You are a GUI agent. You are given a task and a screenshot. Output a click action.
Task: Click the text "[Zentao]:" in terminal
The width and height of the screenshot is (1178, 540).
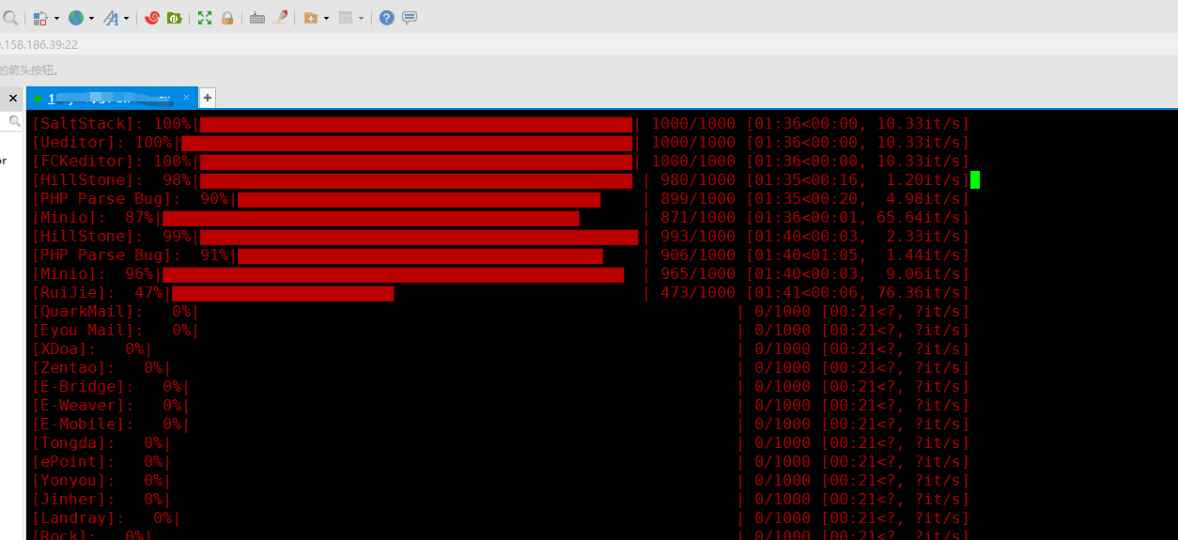(x=74, y=368)
